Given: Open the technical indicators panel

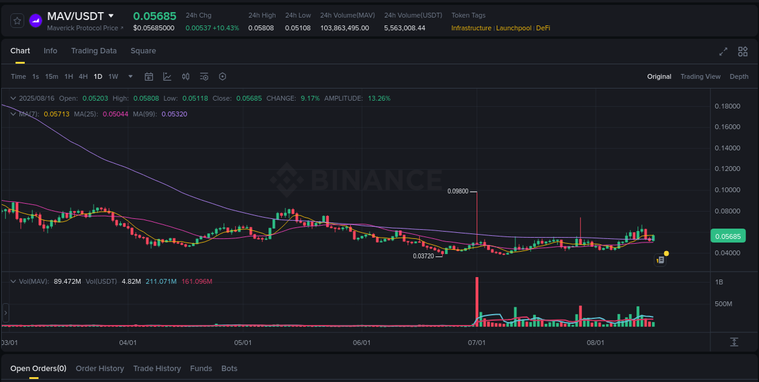Looking at the screenshot, I should (167, 76).
